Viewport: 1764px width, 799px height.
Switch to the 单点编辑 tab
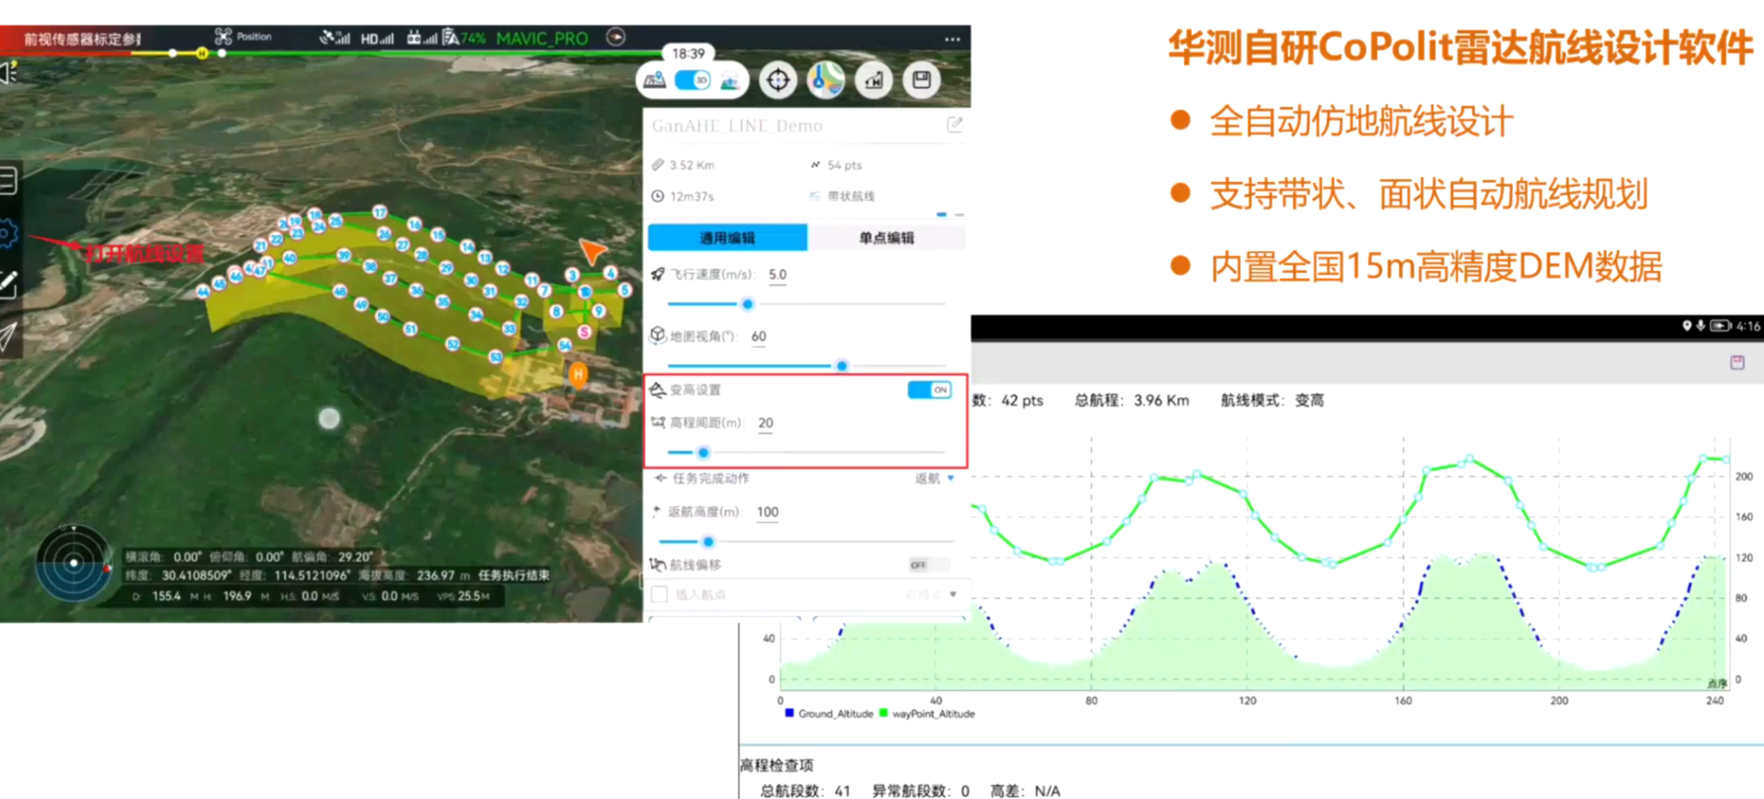886,237
